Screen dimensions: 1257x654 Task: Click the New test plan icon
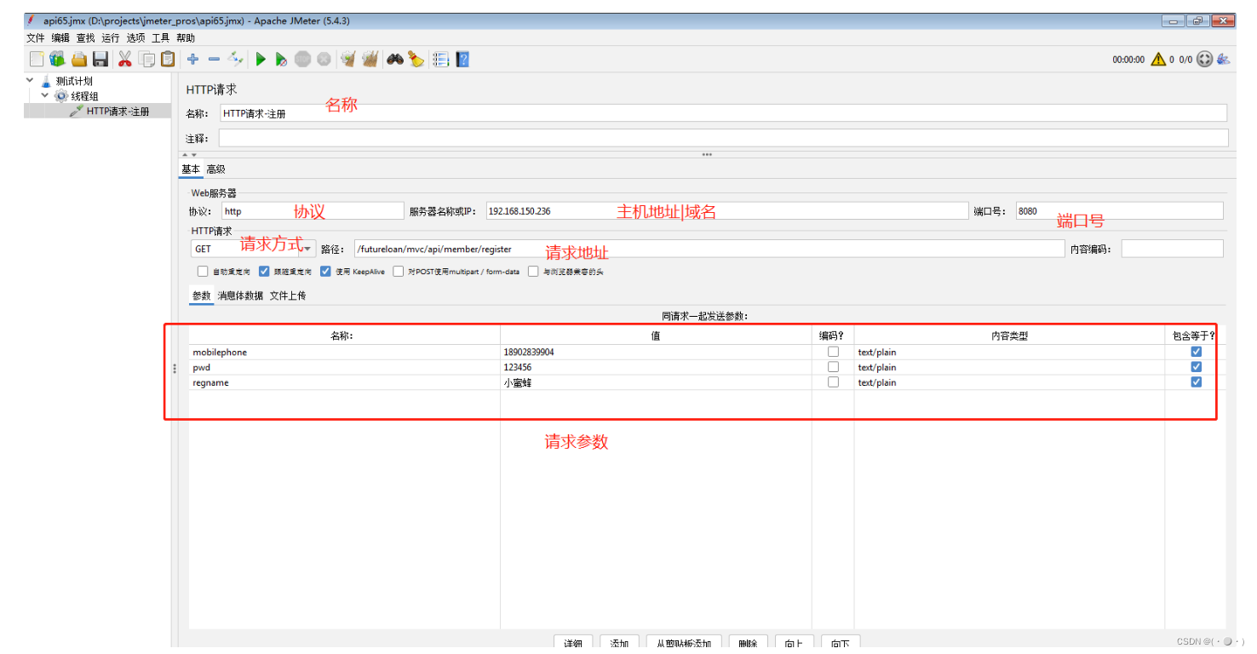[x=36, y=59]
